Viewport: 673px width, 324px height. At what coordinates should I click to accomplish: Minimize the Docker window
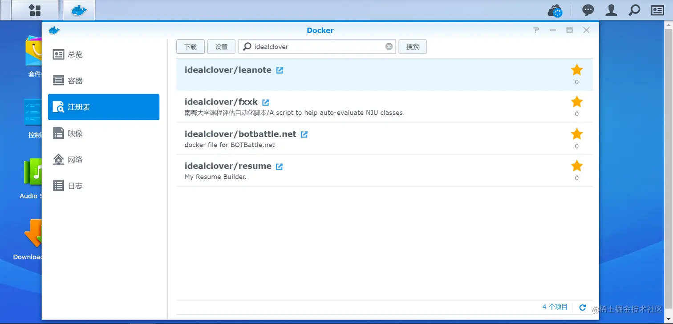click(x=553, y=30)
